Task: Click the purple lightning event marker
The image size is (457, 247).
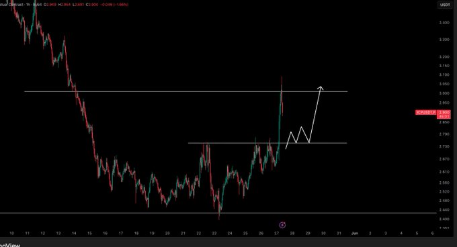Action: pyautogui.click(x=282, y=225)
